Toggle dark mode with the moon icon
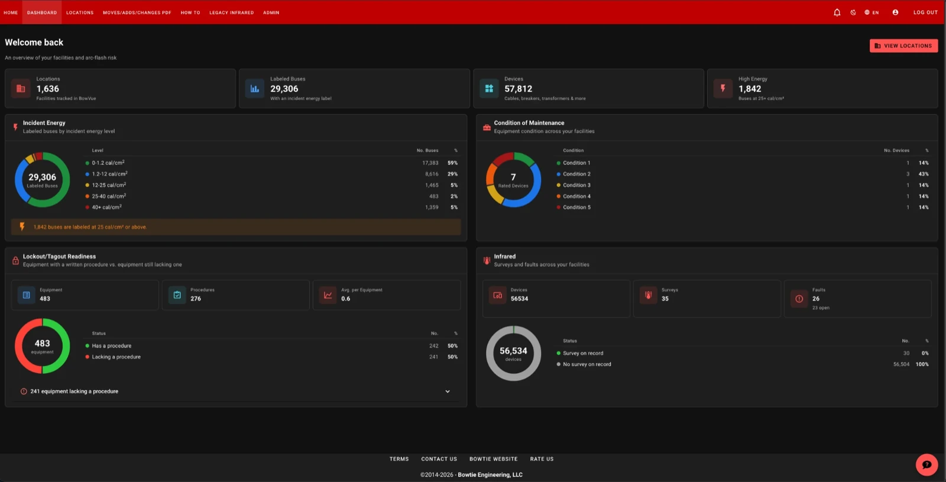The image size is (946, 482). (x=853, y=12)
